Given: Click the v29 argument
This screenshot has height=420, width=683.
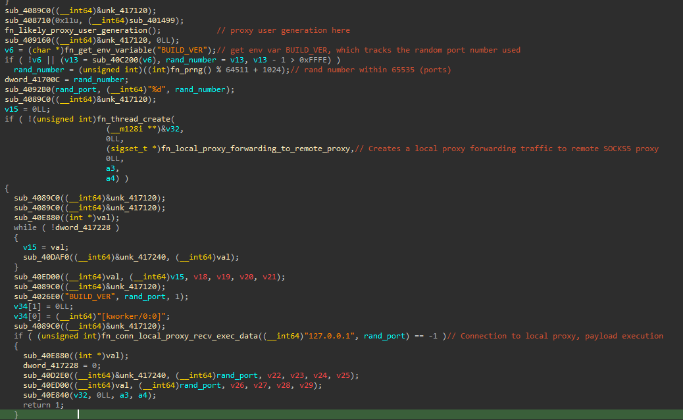Looking at the screenshot, I should click(306, 385).
